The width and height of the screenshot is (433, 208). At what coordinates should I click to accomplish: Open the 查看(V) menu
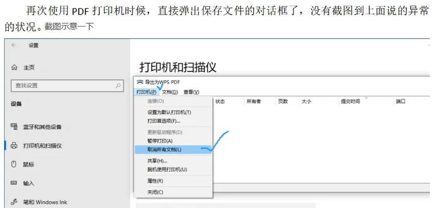tap(191, 92)
